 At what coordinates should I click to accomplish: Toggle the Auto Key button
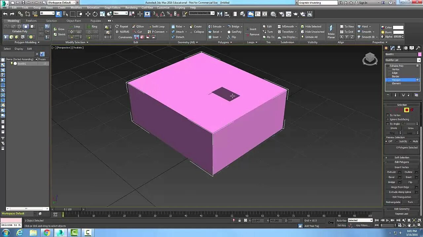pyautogui.click(x=341, y=220)
